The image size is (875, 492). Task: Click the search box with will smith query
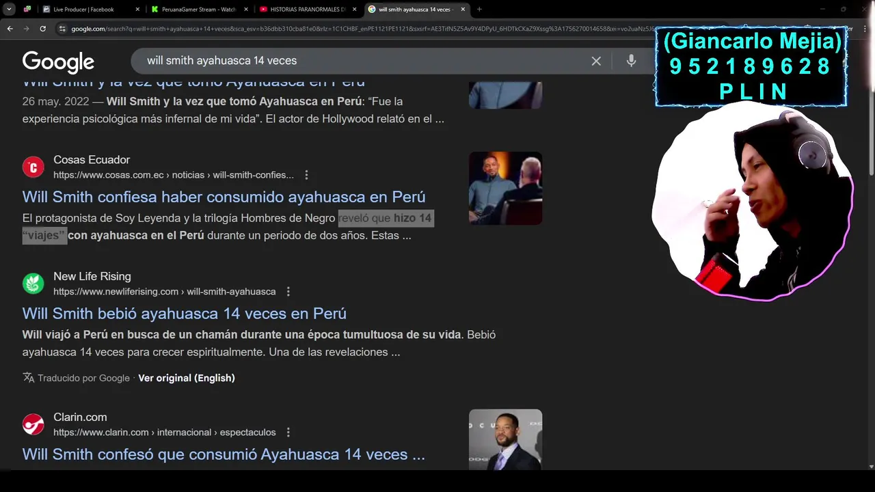pos(362,60)
